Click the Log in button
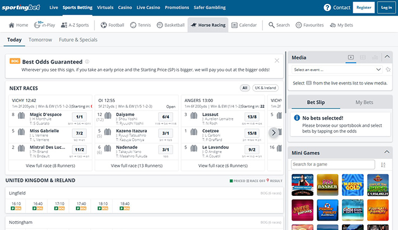 [x=386, y=8]
